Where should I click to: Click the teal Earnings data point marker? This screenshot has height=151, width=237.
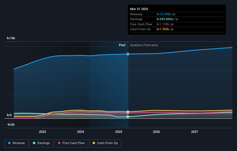[x=128, y=117]
